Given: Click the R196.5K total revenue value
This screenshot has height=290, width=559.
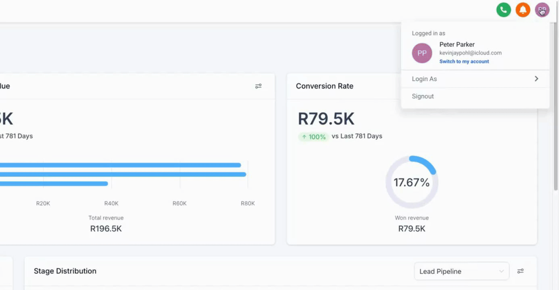Looking at the screenshot, I should (106, 229).
